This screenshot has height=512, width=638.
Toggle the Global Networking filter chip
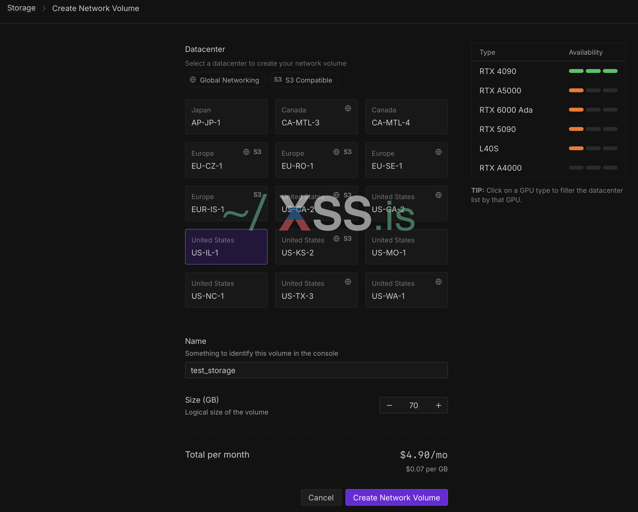point(225,80)
